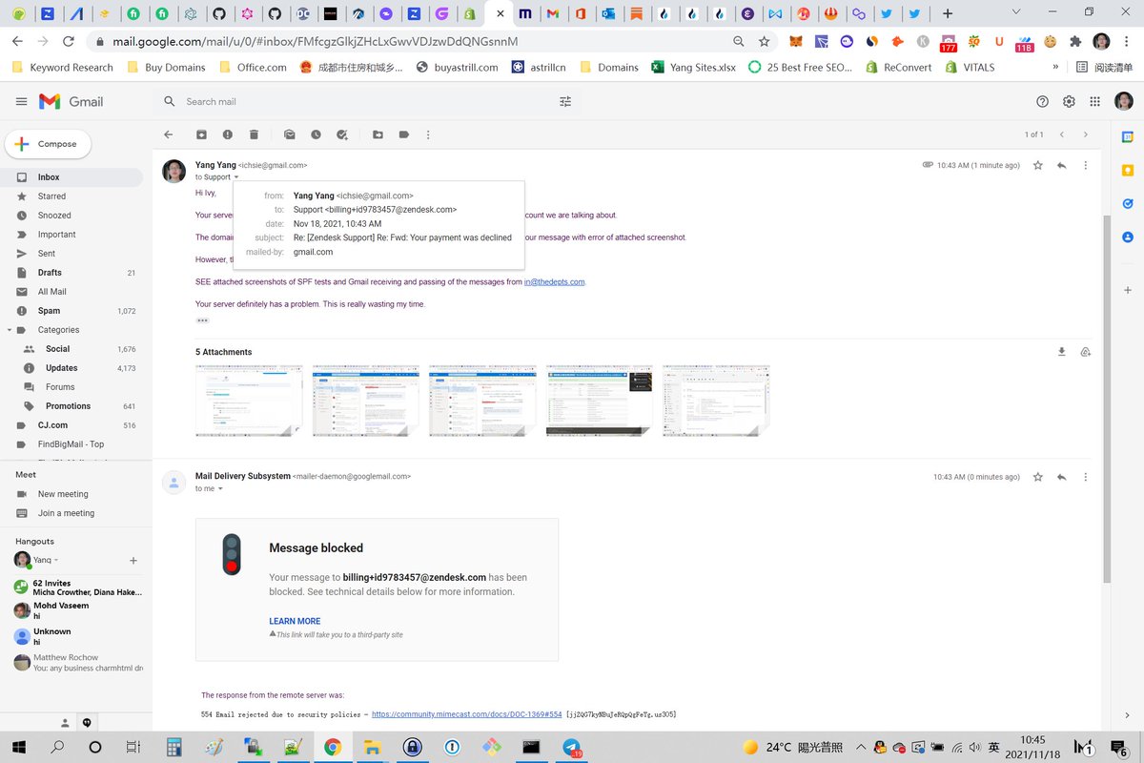Open the Move to folder icon

tap(378, 135)
